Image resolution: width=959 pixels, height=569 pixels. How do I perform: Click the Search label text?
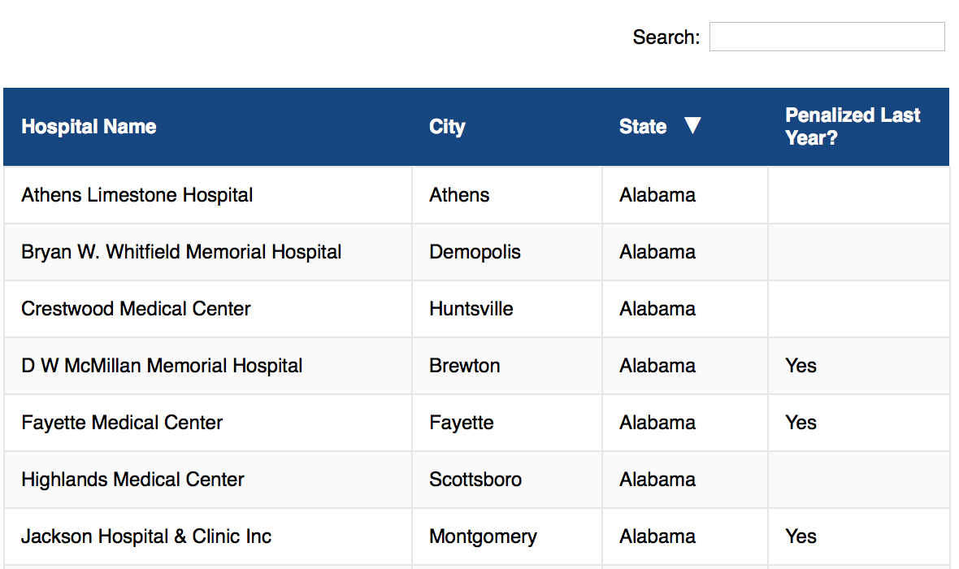[x=666, y=37]
